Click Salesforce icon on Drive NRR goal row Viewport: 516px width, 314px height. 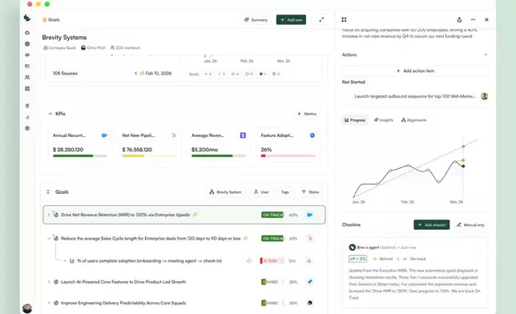(x=309, y=215)
